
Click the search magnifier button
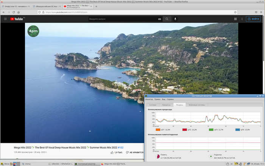[167, 19]
